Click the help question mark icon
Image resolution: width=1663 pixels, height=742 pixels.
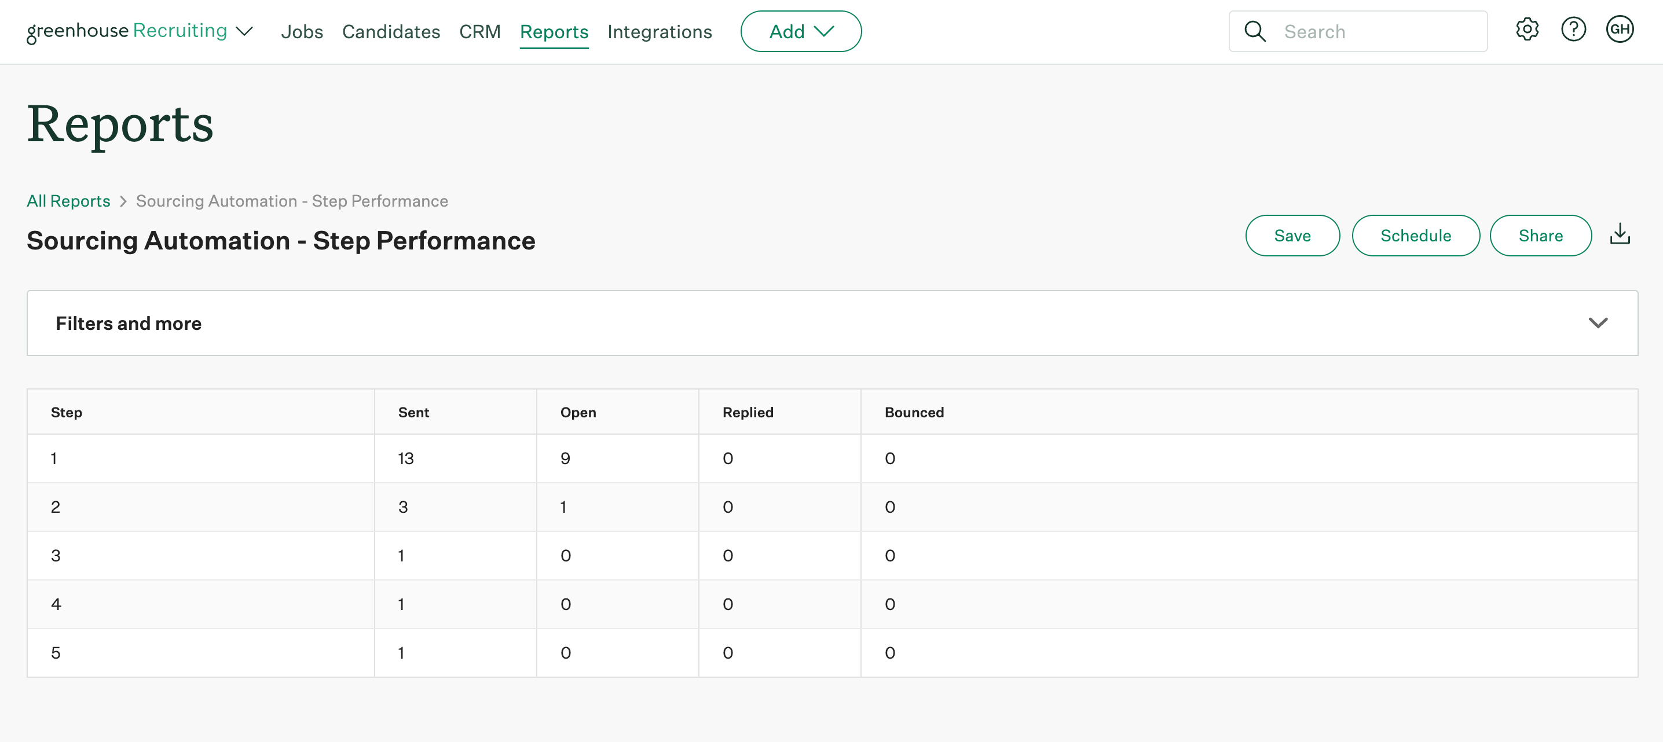coord(1575,31)
